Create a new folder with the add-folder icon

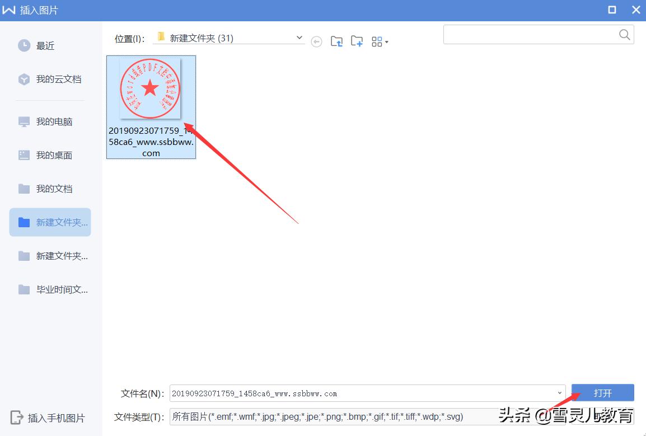point(357,41)
